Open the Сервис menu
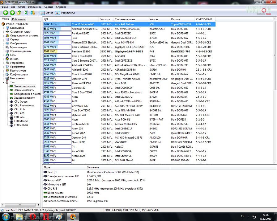 point(49,7)
